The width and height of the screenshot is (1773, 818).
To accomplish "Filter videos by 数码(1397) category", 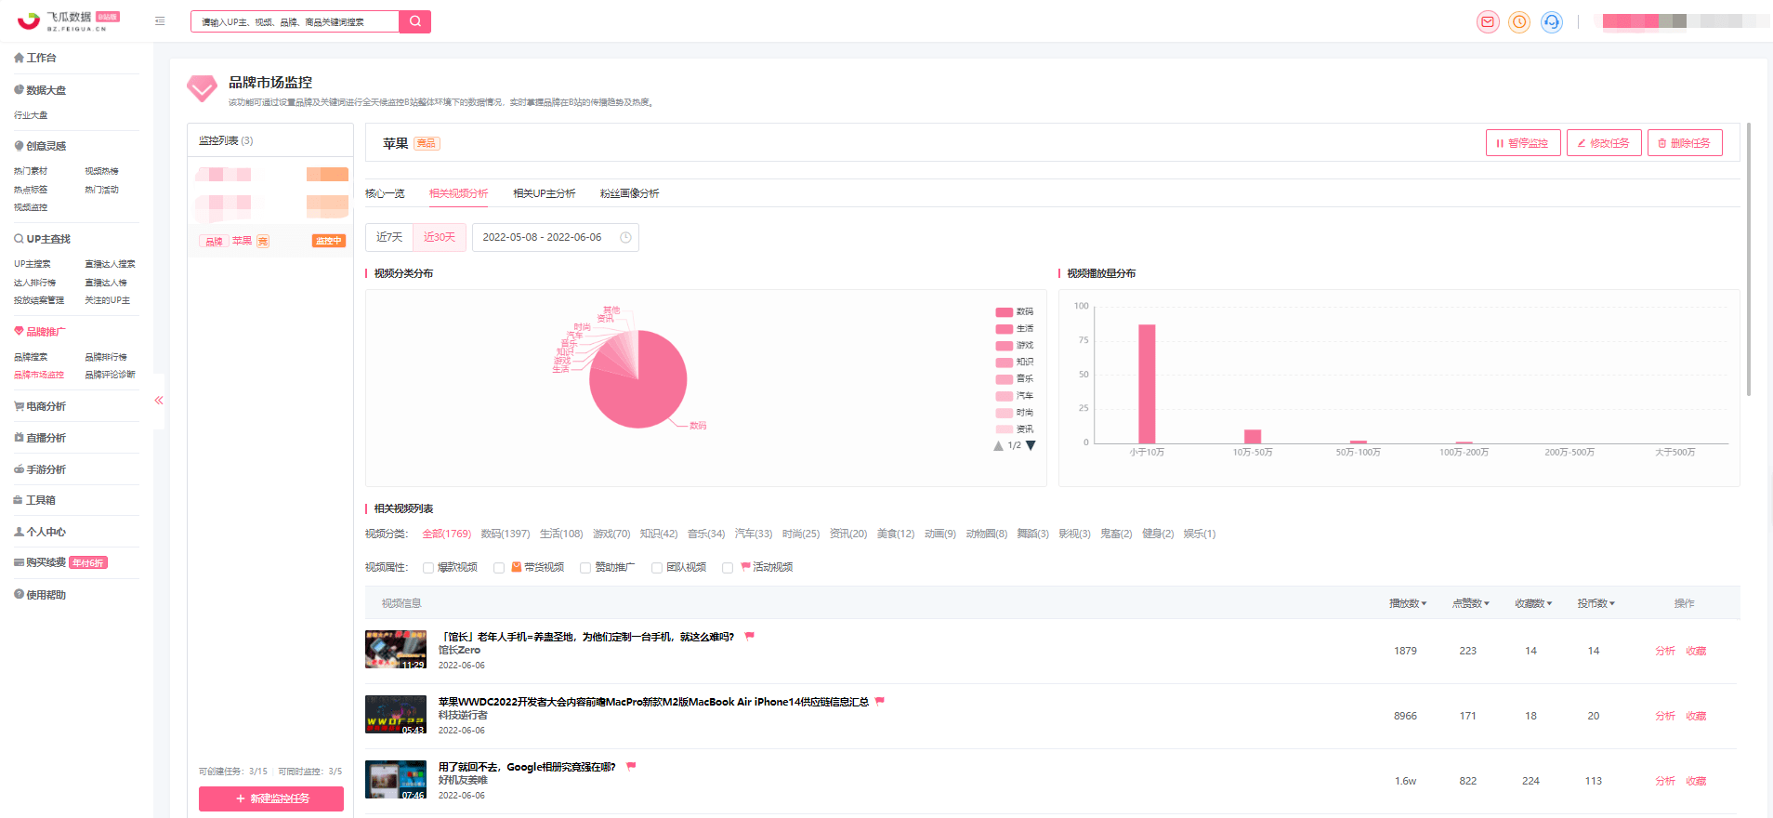I will pyautogui.click(x=505, y=534).
